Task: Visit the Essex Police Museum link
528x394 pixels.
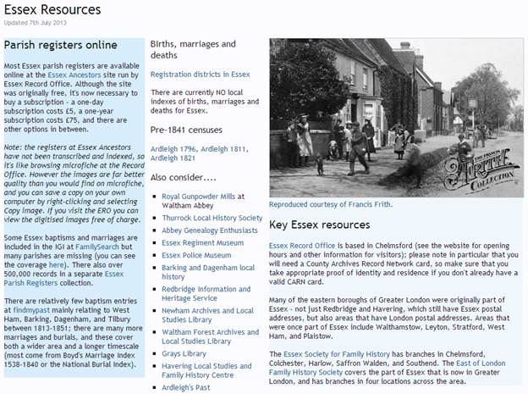Action: (x=196, y=255)
